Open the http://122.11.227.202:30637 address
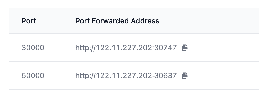Screen dimensions: 259x103 (x=126, y=76)
